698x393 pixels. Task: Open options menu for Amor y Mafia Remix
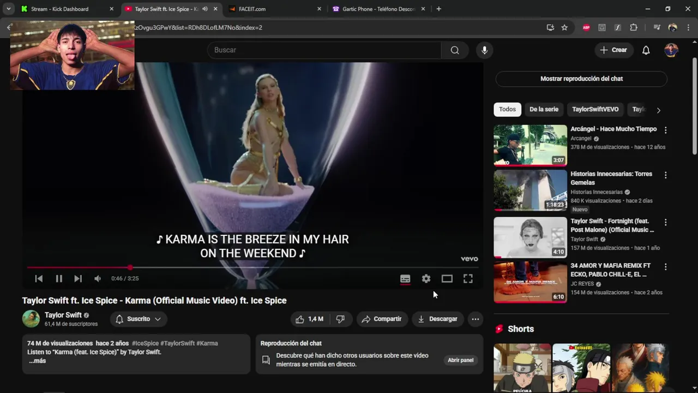665,266
